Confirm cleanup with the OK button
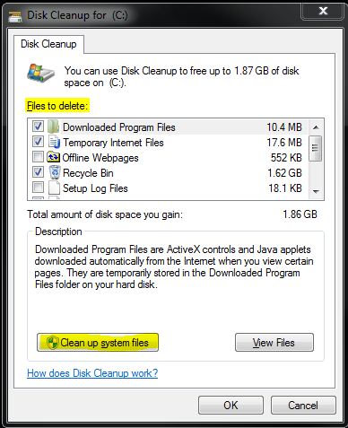 click(x=231, y=406)
